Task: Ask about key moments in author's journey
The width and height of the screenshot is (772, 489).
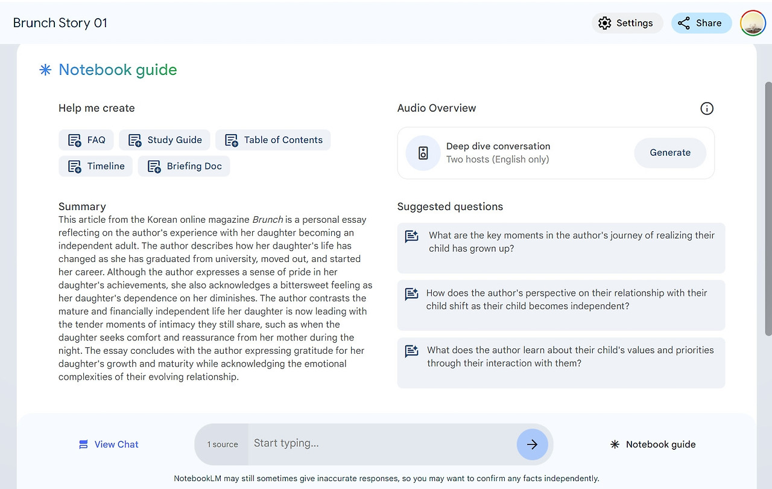Action: pos(561,248)
